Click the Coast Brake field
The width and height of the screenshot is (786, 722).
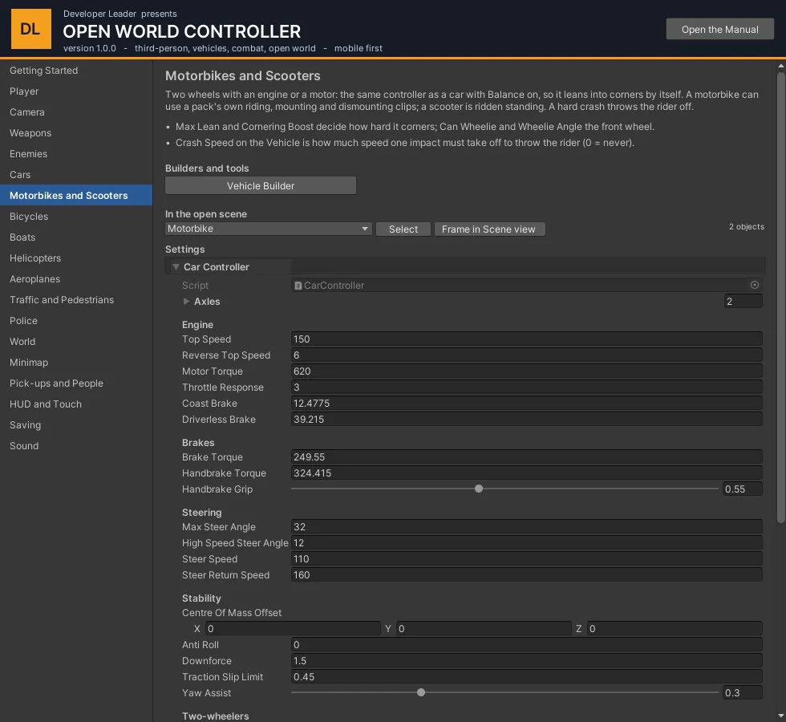pos(526,403)
